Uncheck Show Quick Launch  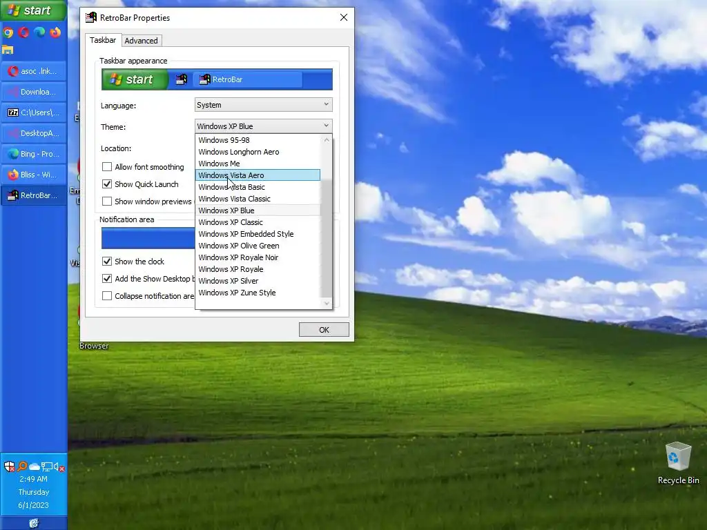pos(107,184)
